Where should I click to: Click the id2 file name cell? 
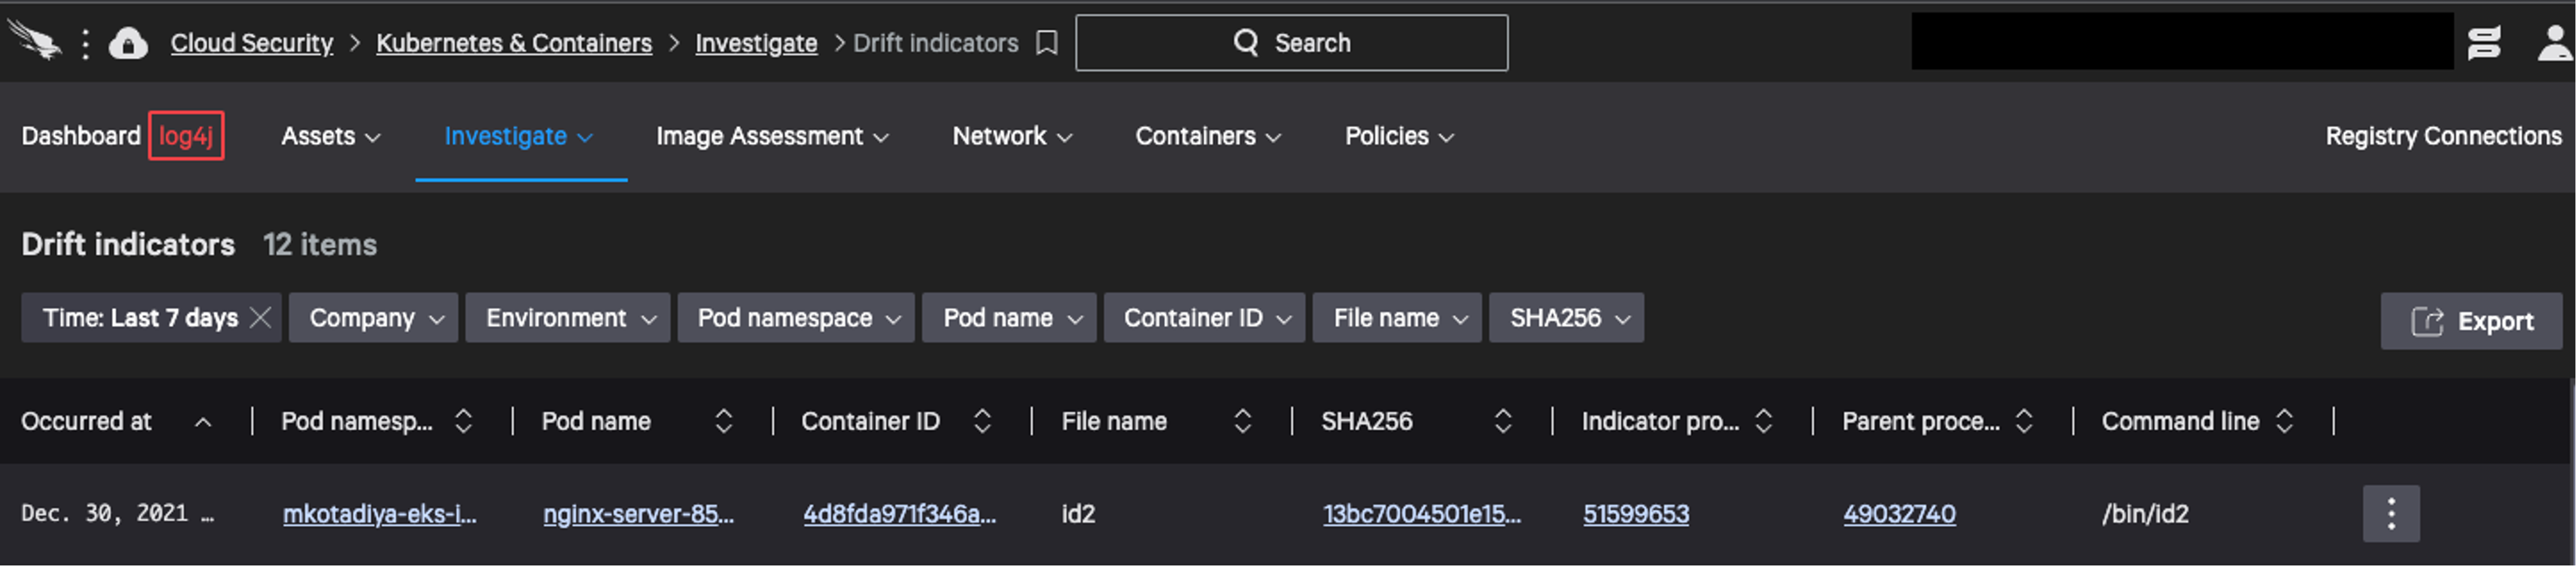(x=1078, y=514)
